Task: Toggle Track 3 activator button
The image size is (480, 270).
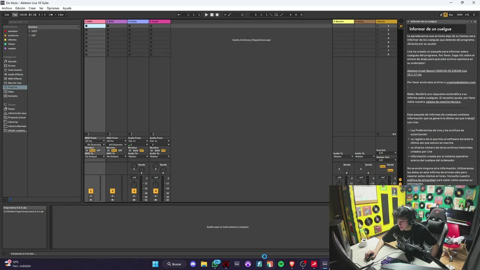Action: click(134, 191)
